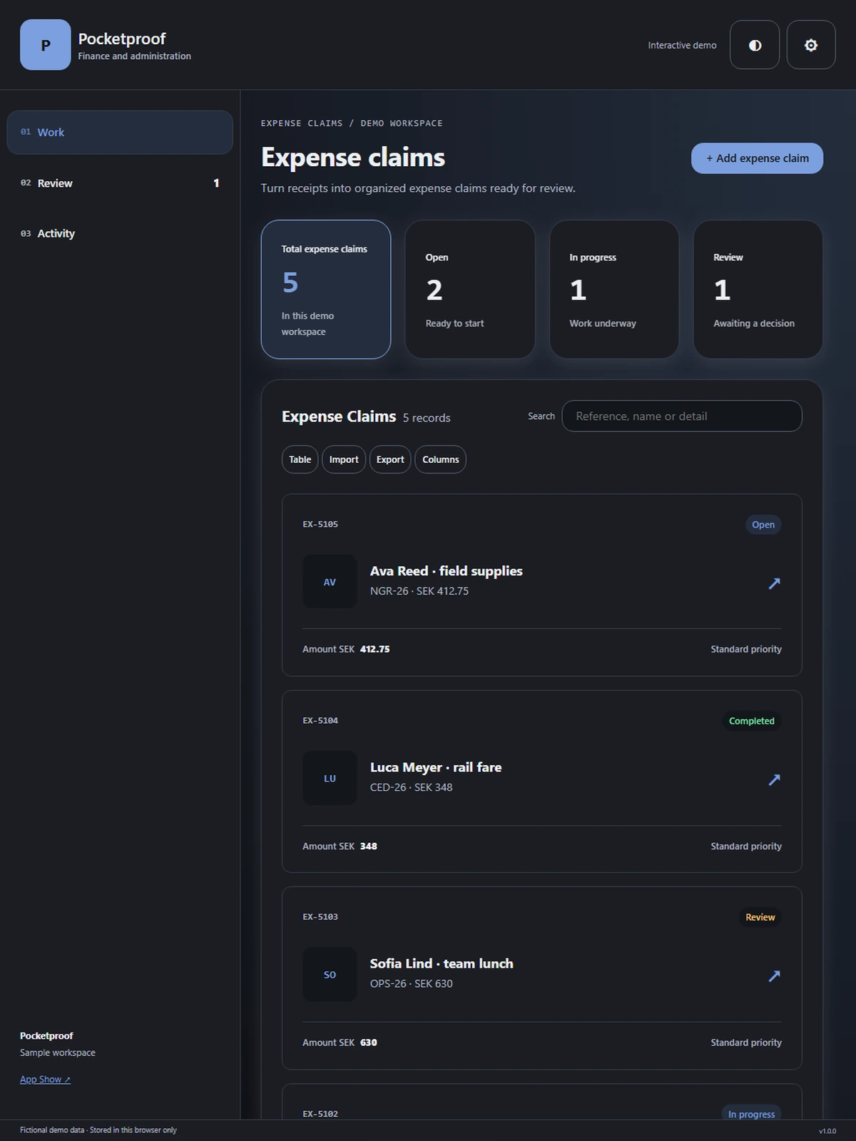856x1141 pixels.
Task: Filter by the Open stat card
Action: point(470,290)
